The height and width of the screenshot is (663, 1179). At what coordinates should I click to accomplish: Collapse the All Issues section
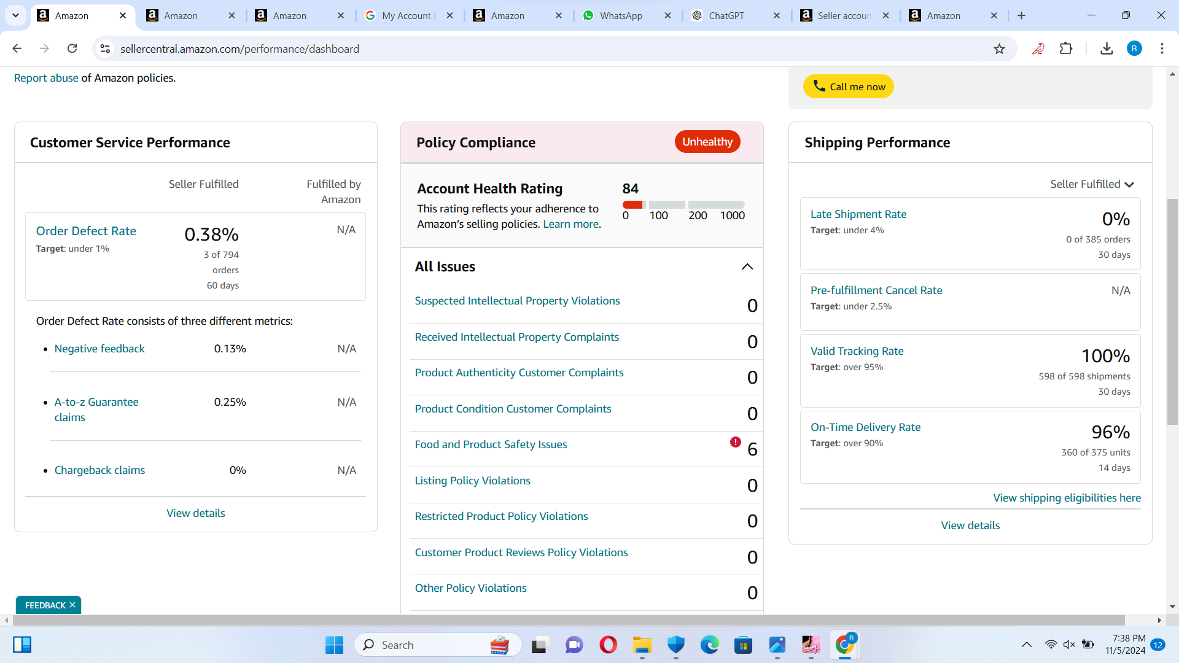[747, 266]
